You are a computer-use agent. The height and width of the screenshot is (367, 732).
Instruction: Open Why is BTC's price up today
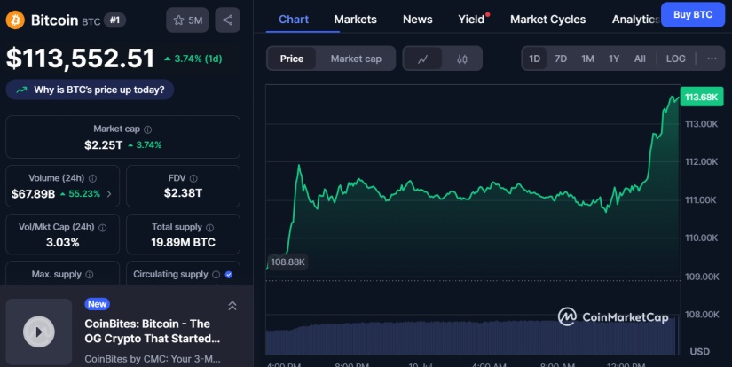[x=90, y=90]
